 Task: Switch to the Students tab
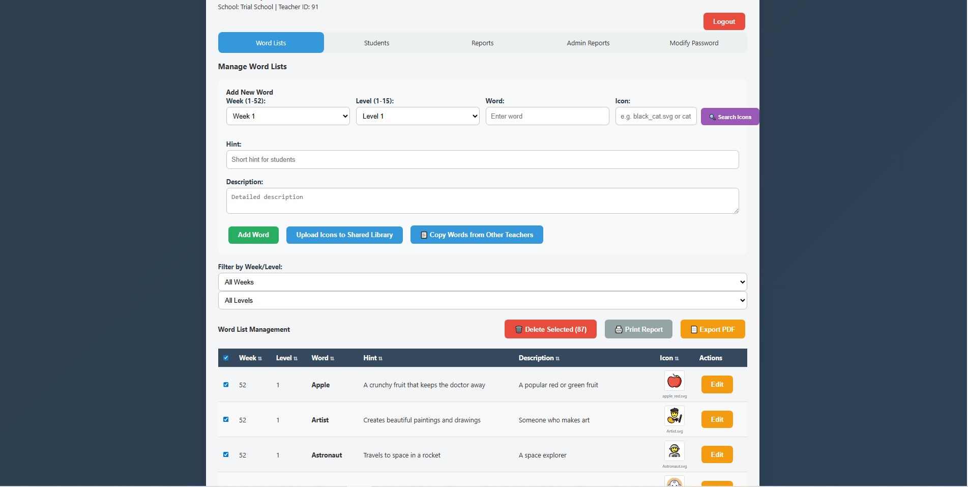point(376,43)
